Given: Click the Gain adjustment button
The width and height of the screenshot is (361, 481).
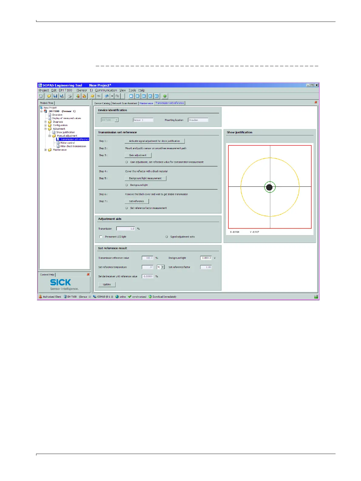Looking at the screenshot, I should pos(138,155).
